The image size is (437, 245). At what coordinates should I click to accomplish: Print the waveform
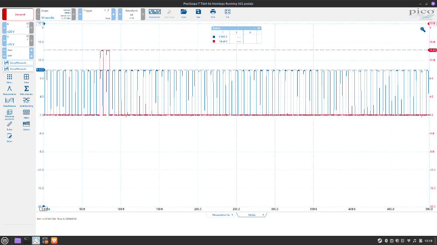click(x=213, y=14)
